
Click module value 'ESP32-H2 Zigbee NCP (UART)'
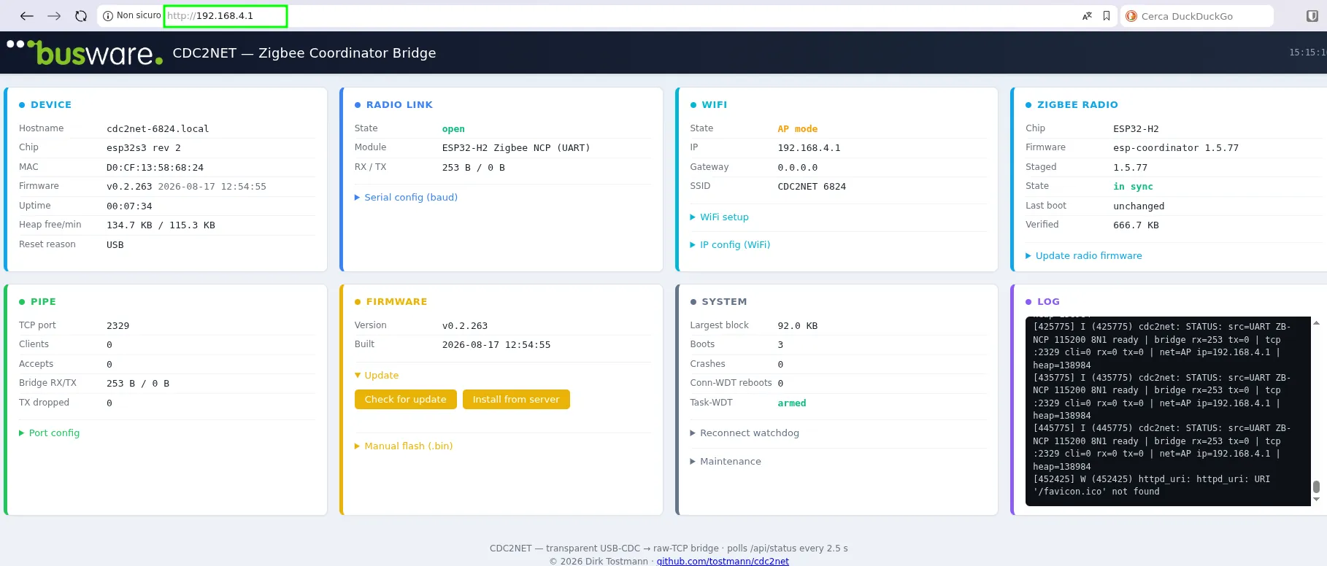516,147
